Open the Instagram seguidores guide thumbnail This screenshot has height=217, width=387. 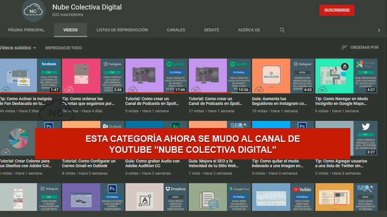coord(283,76)
